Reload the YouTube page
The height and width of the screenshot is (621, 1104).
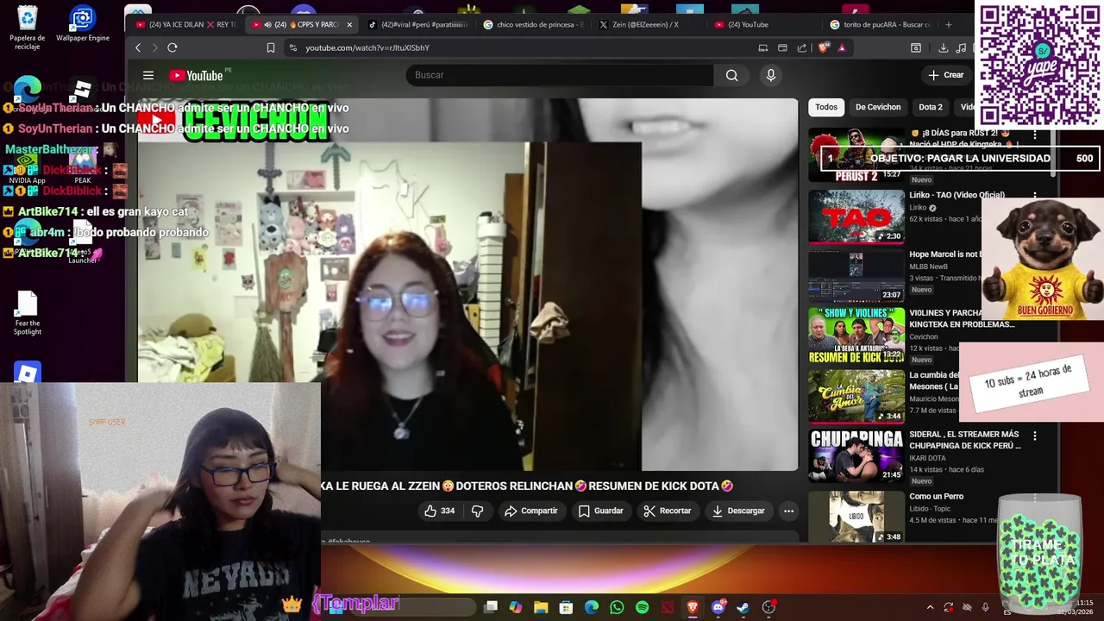tap(172, 47)
